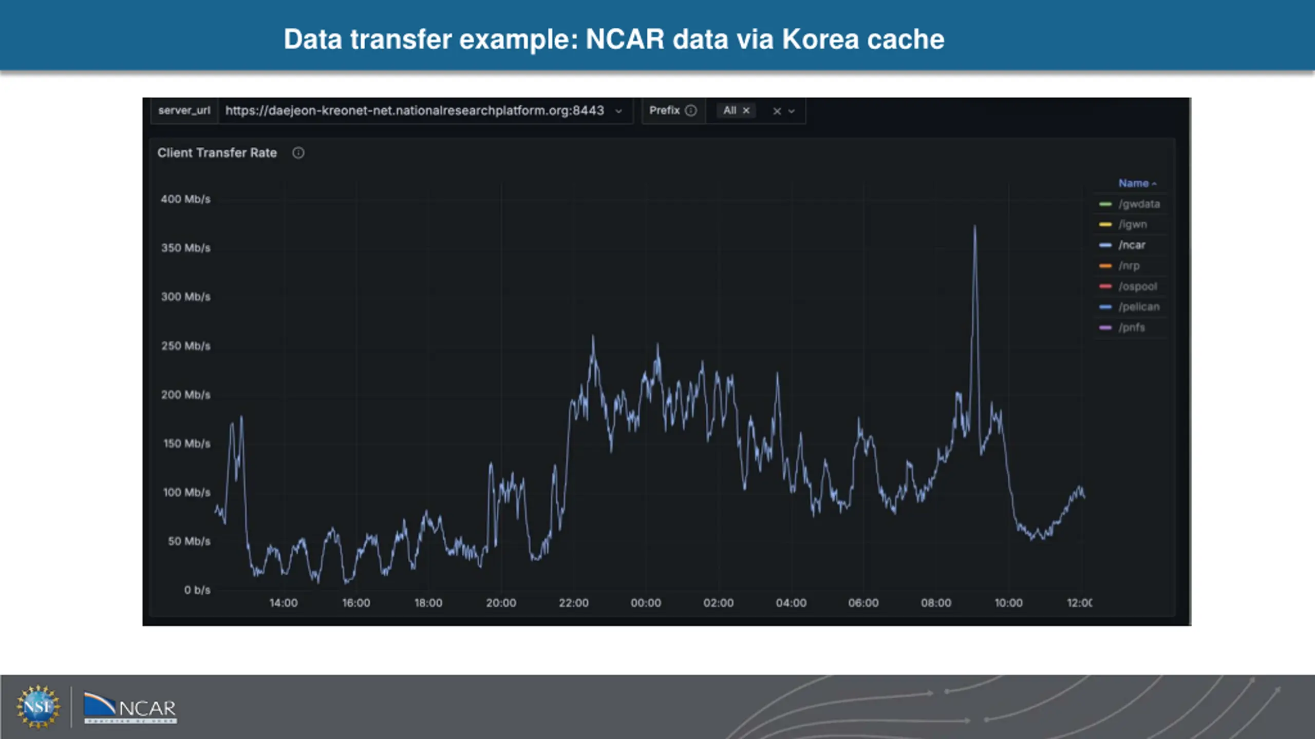Click the 100 Mb/s axis label

point(187,493)
